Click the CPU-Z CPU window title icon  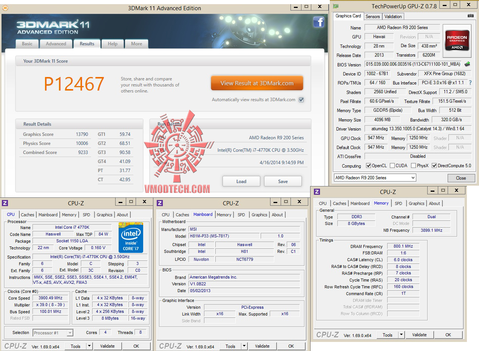[5, 203]
